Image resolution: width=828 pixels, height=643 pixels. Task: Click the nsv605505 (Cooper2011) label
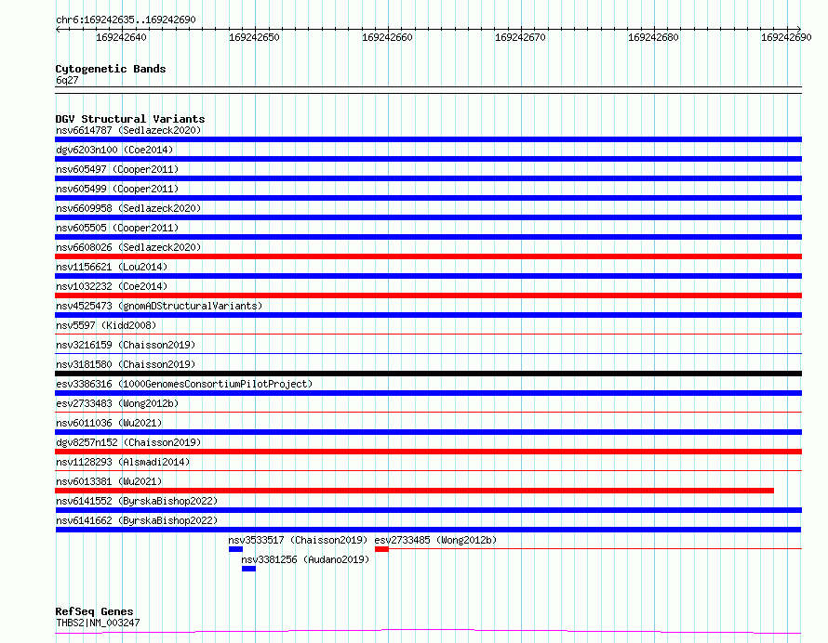coord(117,228)
